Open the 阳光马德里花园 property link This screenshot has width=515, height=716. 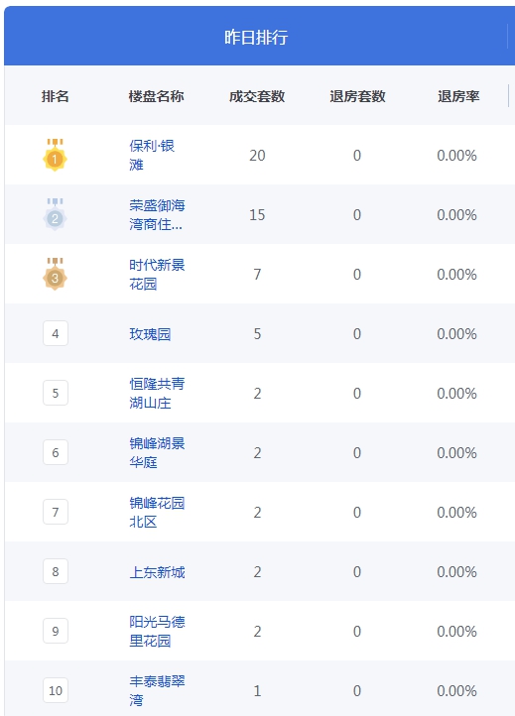coord(157,631)
